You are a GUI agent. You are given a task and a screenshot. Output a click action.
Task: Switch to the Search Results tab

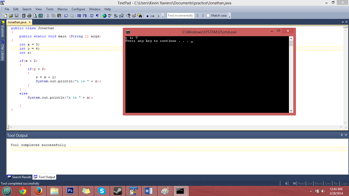[20, 177]
